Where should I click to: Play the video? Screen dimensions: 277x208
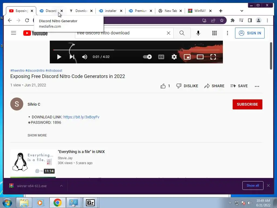click(x=59, y=57)
